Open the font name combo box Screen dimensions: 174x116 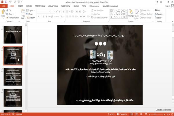pos(43,11)
